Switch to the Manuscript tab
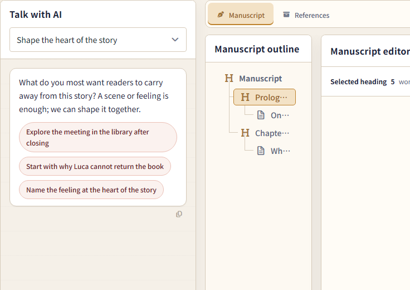This screenshot has width=410, height=290. [x=241, y=14]
